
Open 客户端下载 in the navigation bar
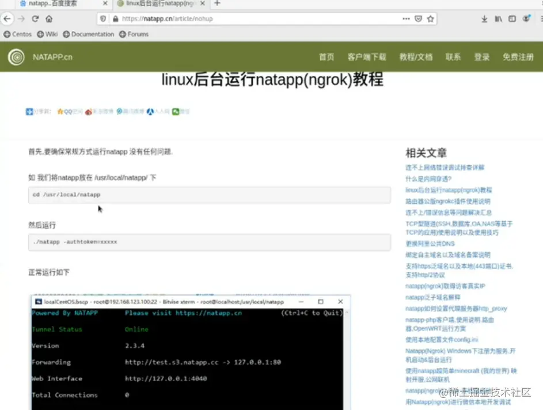367,57
